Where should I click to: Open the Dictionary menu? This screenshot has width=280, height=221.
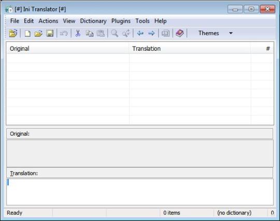tap(93, 21)
